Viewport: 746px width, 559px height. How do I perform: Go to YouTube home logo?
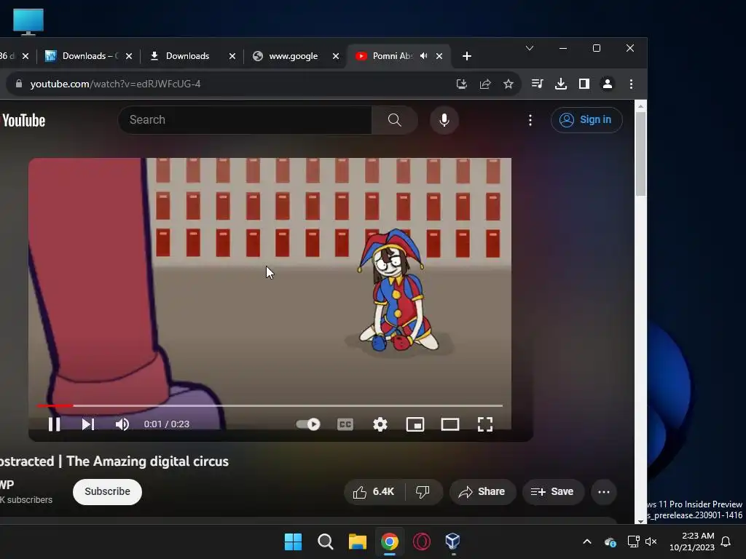tap(23, 120)
